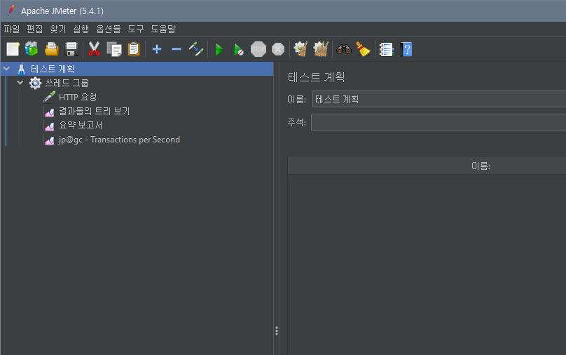
Task: Click the New test plan icon
Action: coord(13,49)
